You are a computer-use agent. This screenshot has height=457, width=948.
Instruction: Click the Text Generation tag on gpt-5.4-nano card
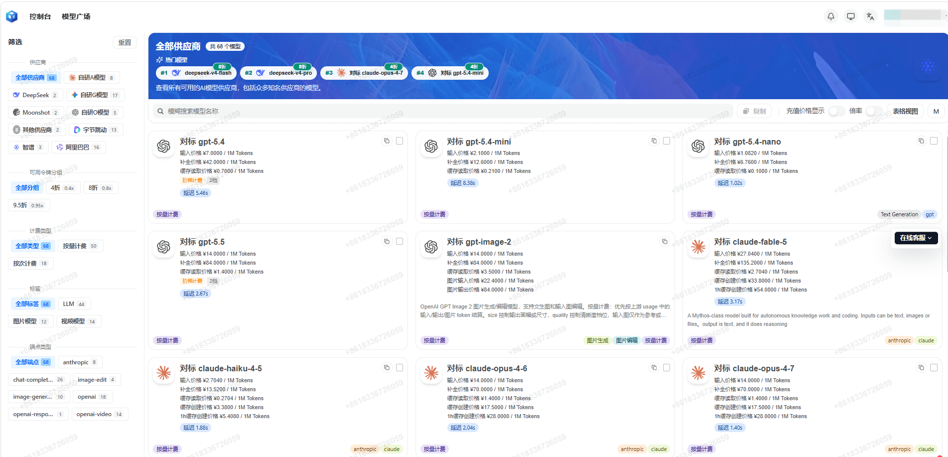[x=899, y=214]
